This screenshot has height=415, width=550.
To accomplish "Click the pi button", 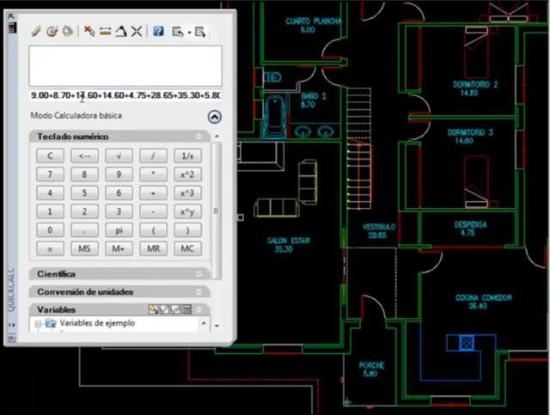I will [x=119, y=230].
